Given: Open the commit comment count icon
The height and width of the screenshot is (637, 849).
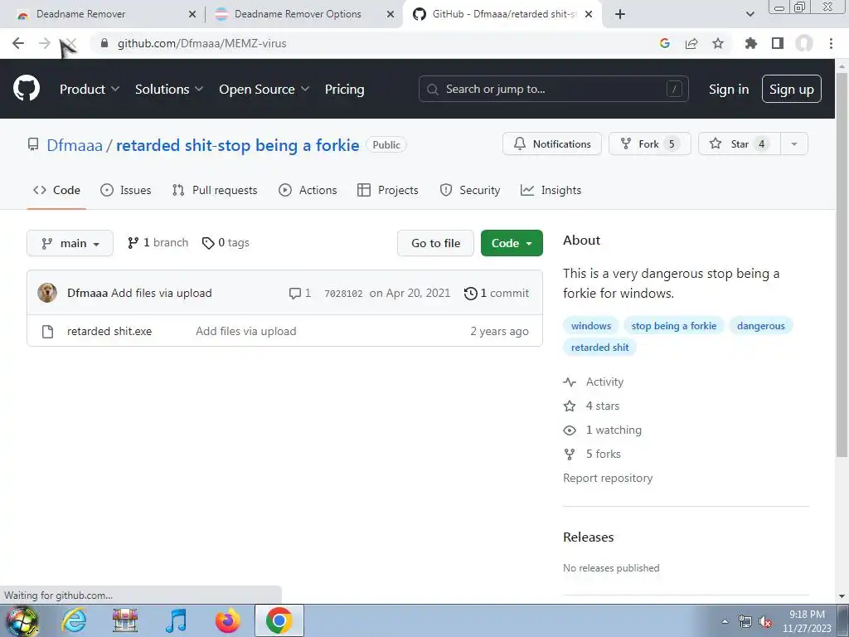Looking at the screenshot, I should [299, 293].
